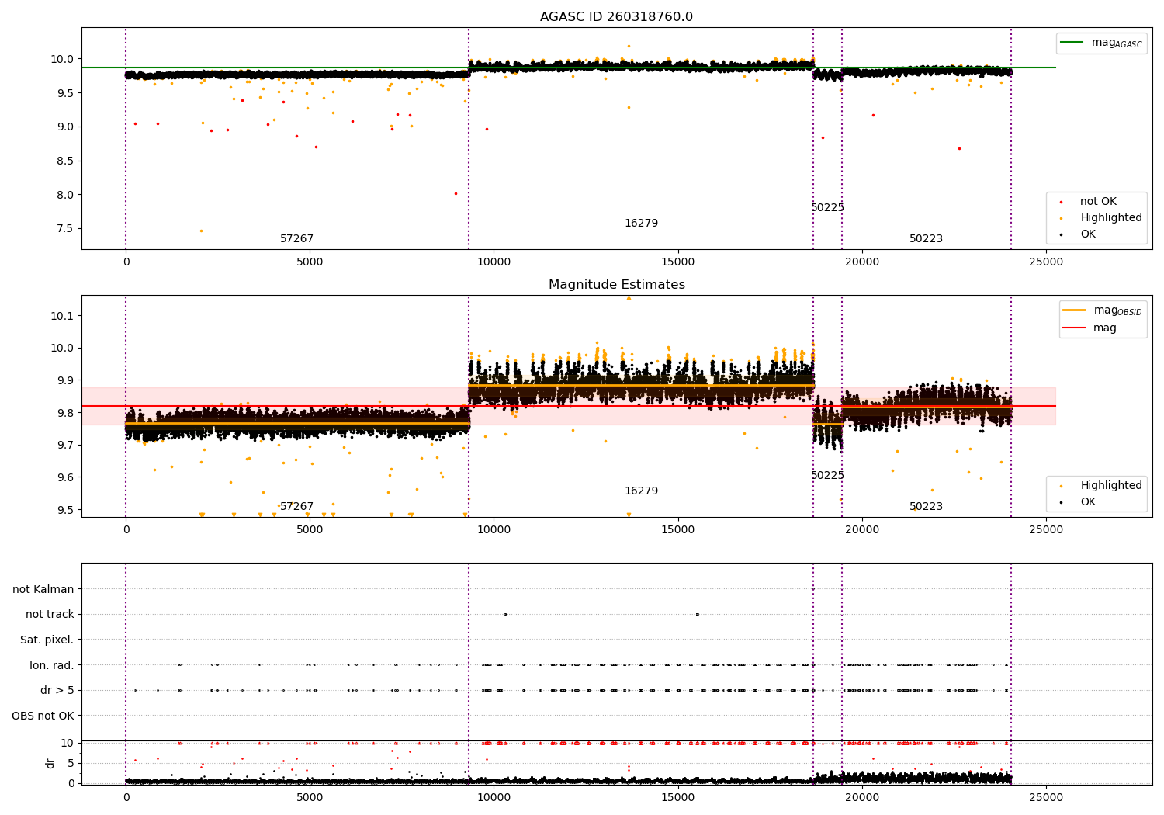
Task: Click x-axis tick 15000 in the Magnitude Estimates plot
Action: pos(677,529)
